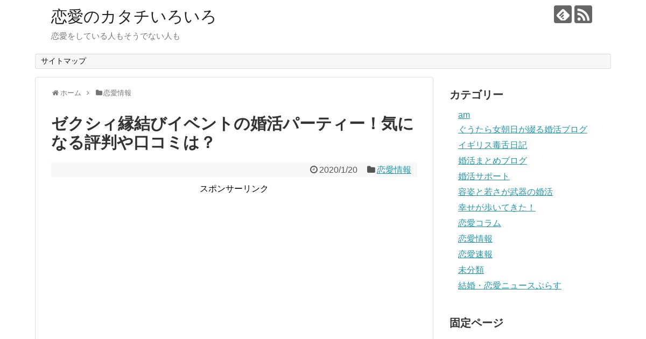Open 恋愛情報 sidebar category

475,239
